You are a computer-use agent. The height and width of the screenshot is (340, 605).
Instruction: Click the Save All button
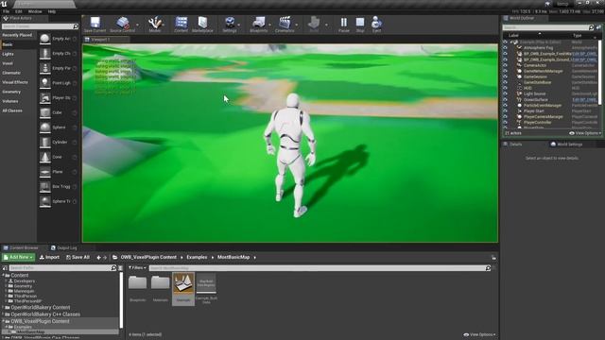pos(78,257)
